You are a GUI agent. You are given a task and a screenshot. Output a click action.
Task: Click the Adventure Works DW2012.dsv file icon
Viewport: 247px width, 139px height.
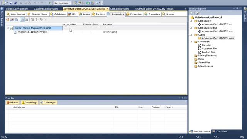[x=200, y=31]
